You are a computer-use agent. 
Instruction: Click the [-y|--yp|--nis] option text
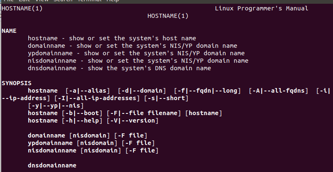coord(56,106)
